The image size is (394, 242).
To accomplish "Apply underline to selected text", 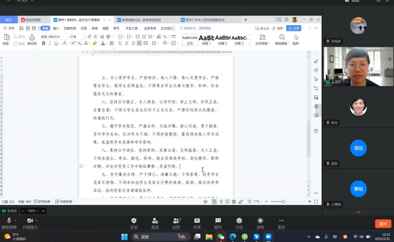I will (56, 43).
